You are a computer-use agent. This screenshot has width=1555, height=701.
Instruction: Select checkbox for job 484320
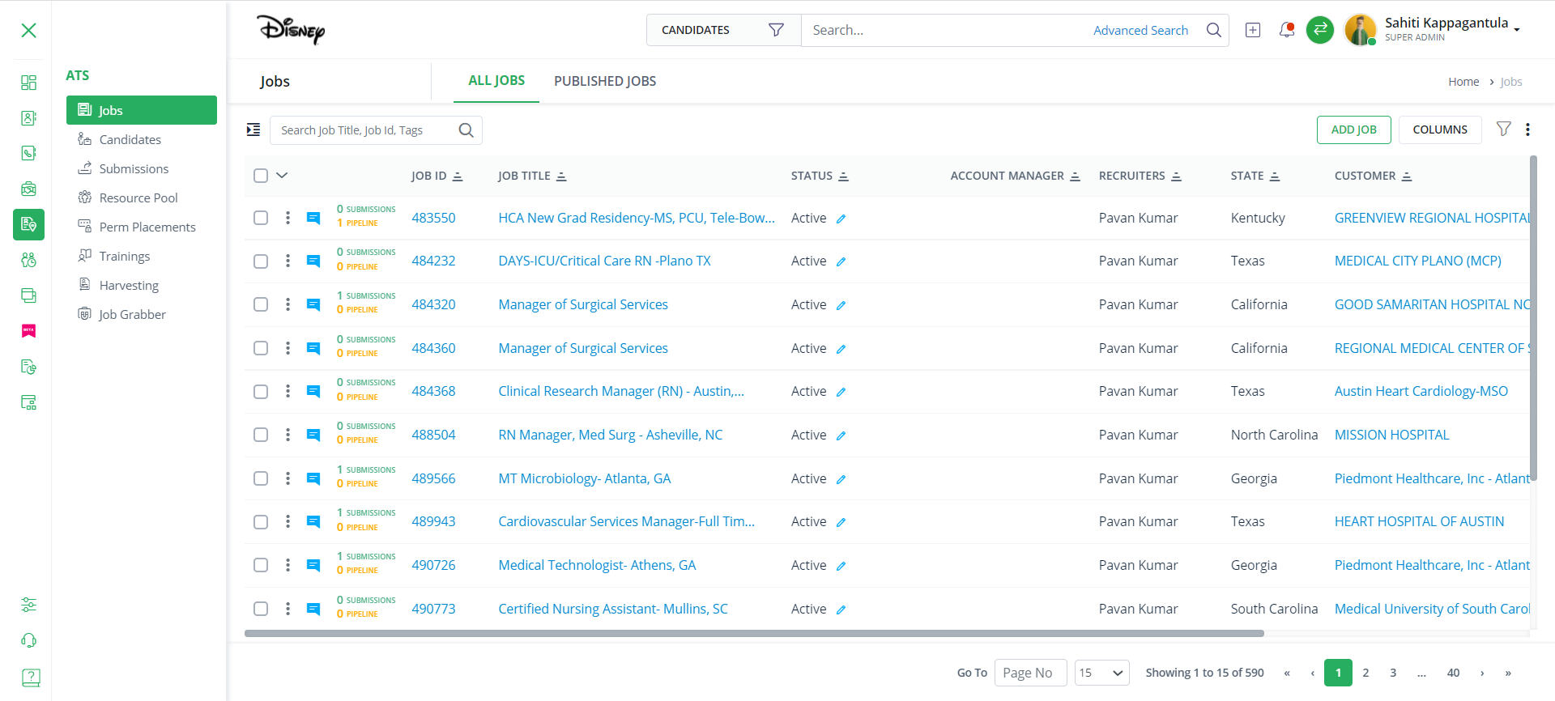pos(261,304)
